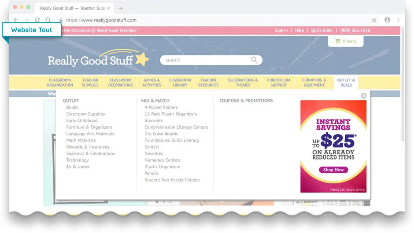Select Seasonal & Celebrations link

(x=91, y=153)
